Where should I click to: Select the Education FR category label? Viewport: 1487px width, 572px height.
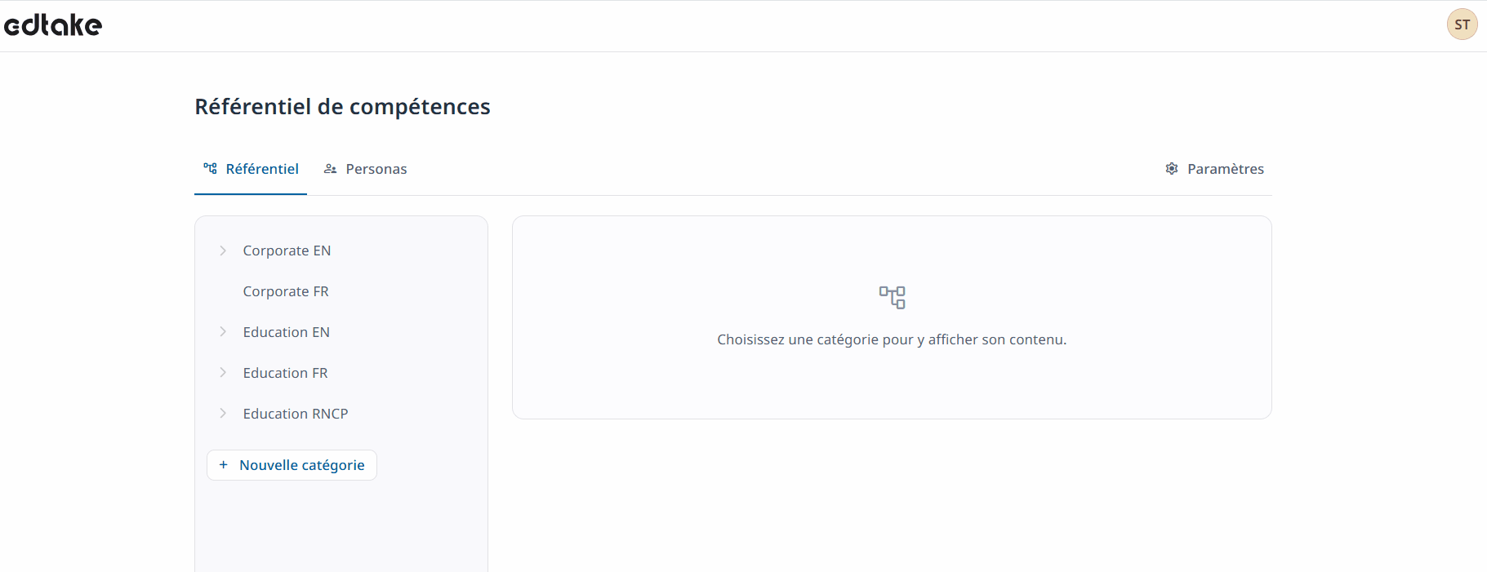(285, 373)
